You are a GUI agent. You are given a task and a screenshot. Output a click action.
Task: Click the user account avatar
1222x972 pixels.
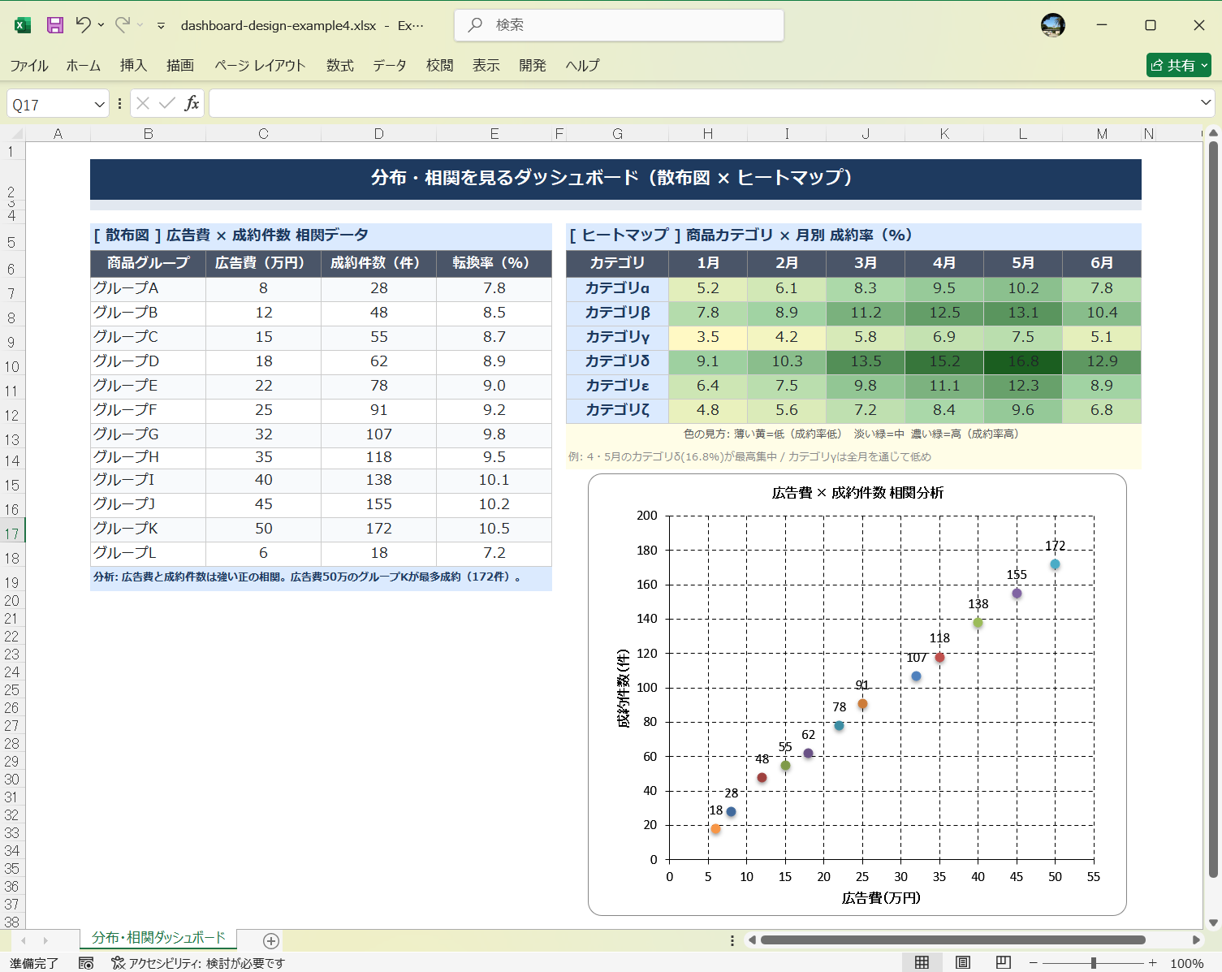[x=1053, y=25]
